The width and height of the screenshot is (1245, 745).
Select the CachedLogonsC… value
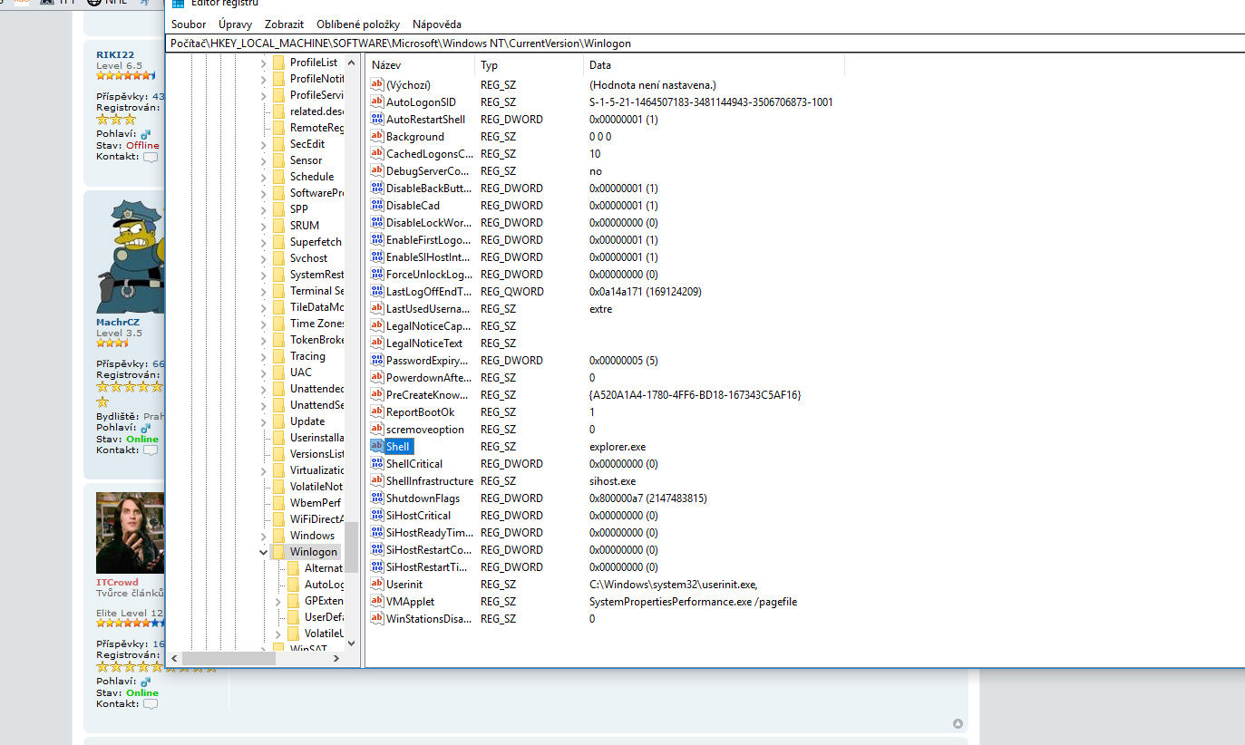(x=429, y=154)
